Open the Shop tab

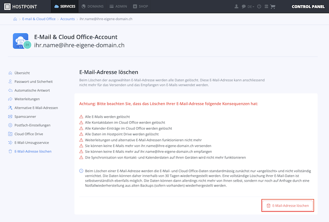tap(141, 7)
